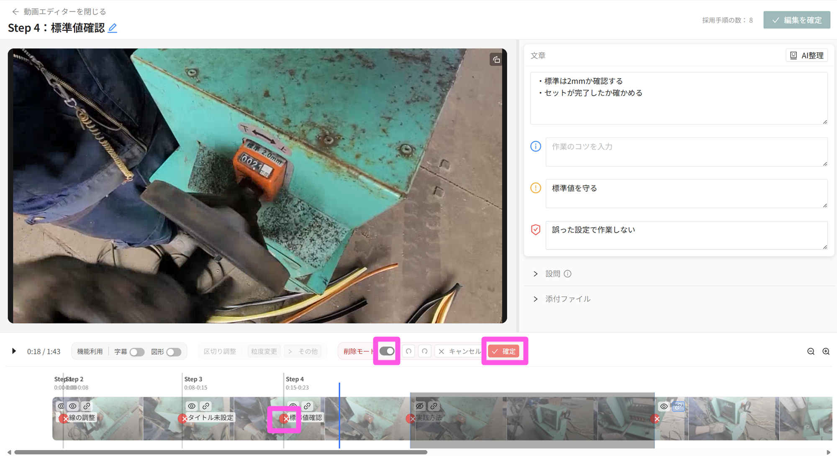
Task: Turn off the 削除モード switch
Action: pos(387,351)
